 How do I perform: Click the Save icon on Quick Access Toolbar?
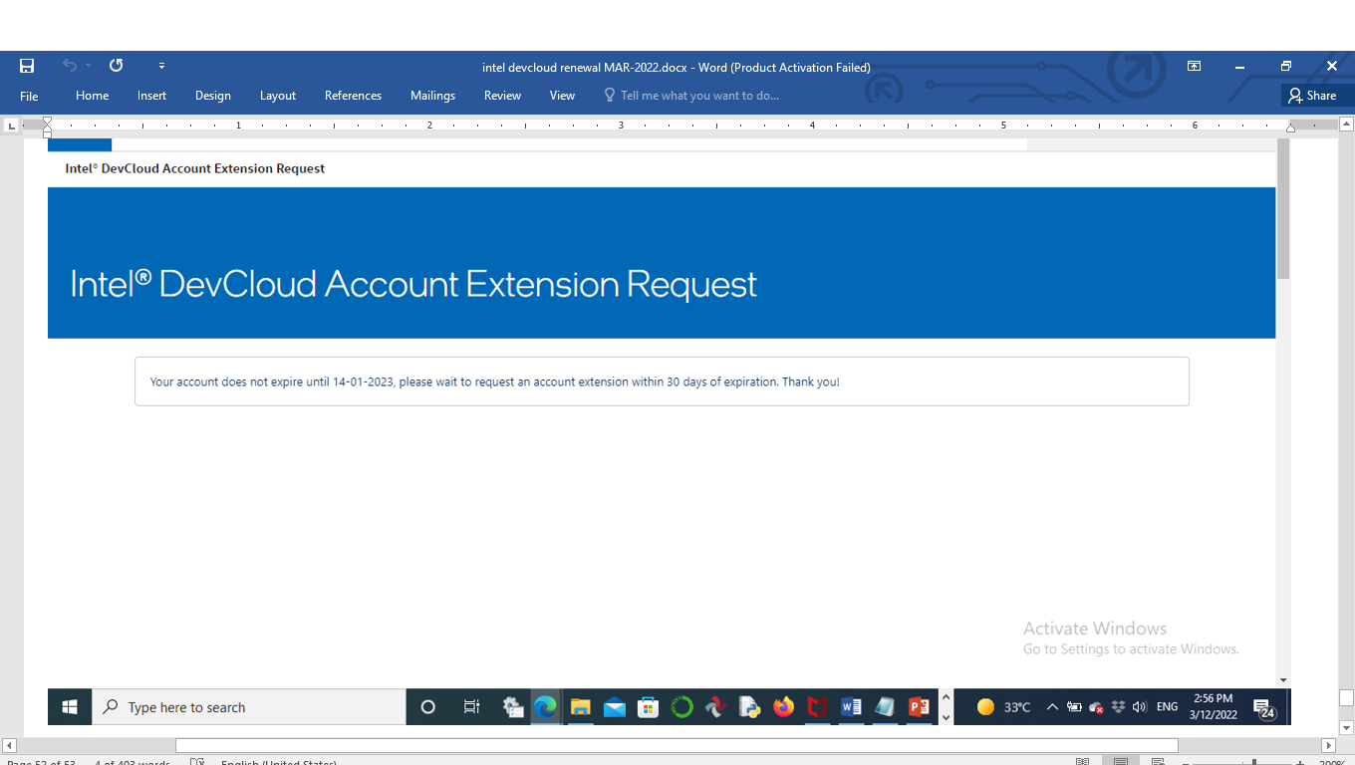27,66
